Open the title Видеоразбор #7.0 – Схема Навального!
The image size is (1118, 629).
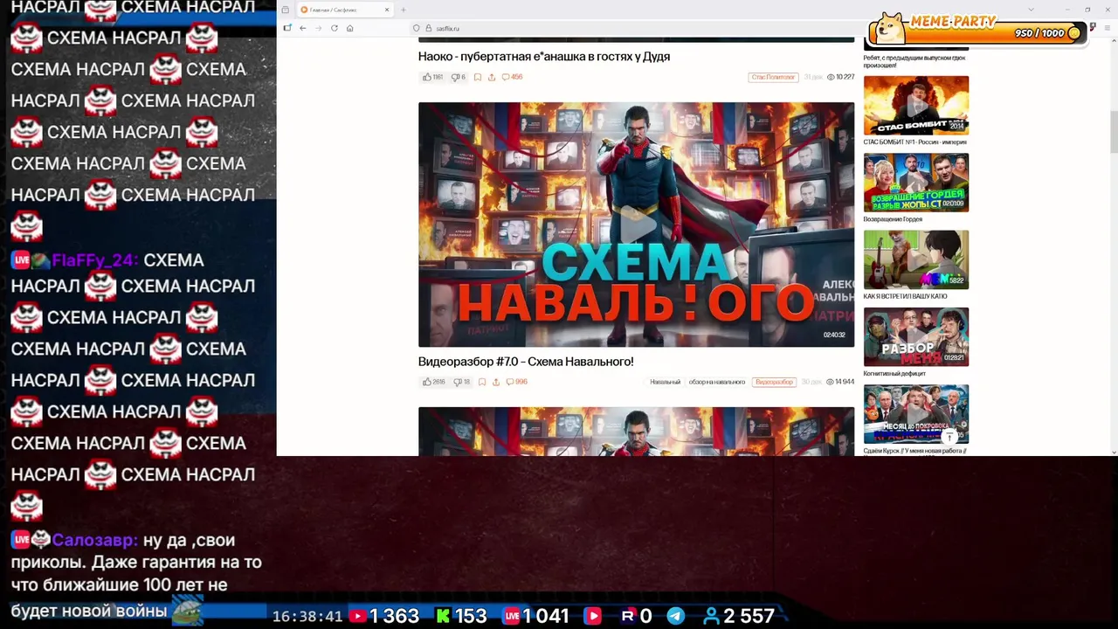526,362
